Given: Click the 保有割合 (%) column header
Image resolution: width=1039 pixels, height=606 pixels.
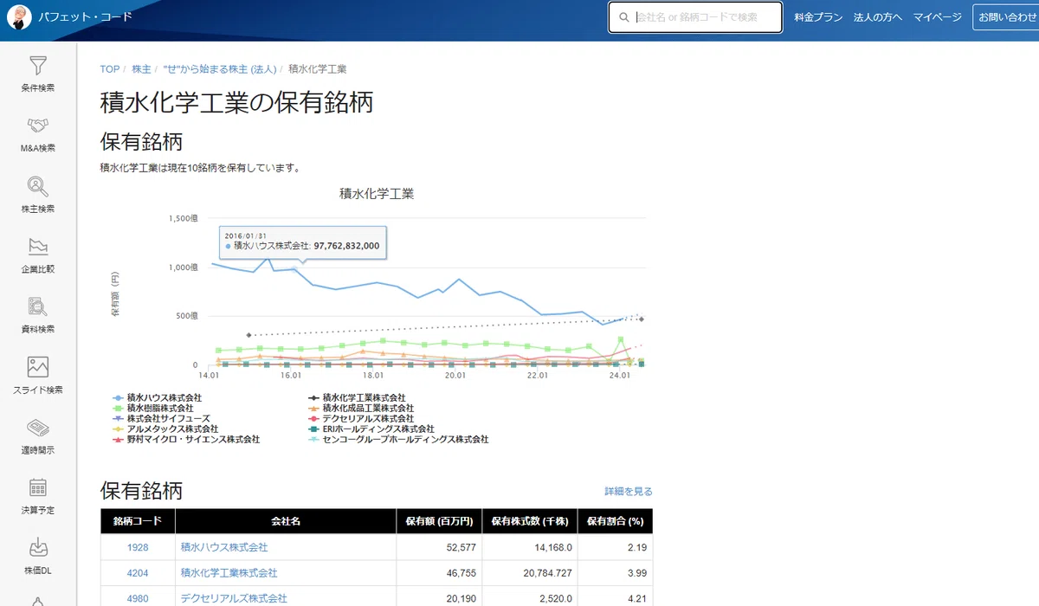Looking at the screenshot, I should (615, 521).
